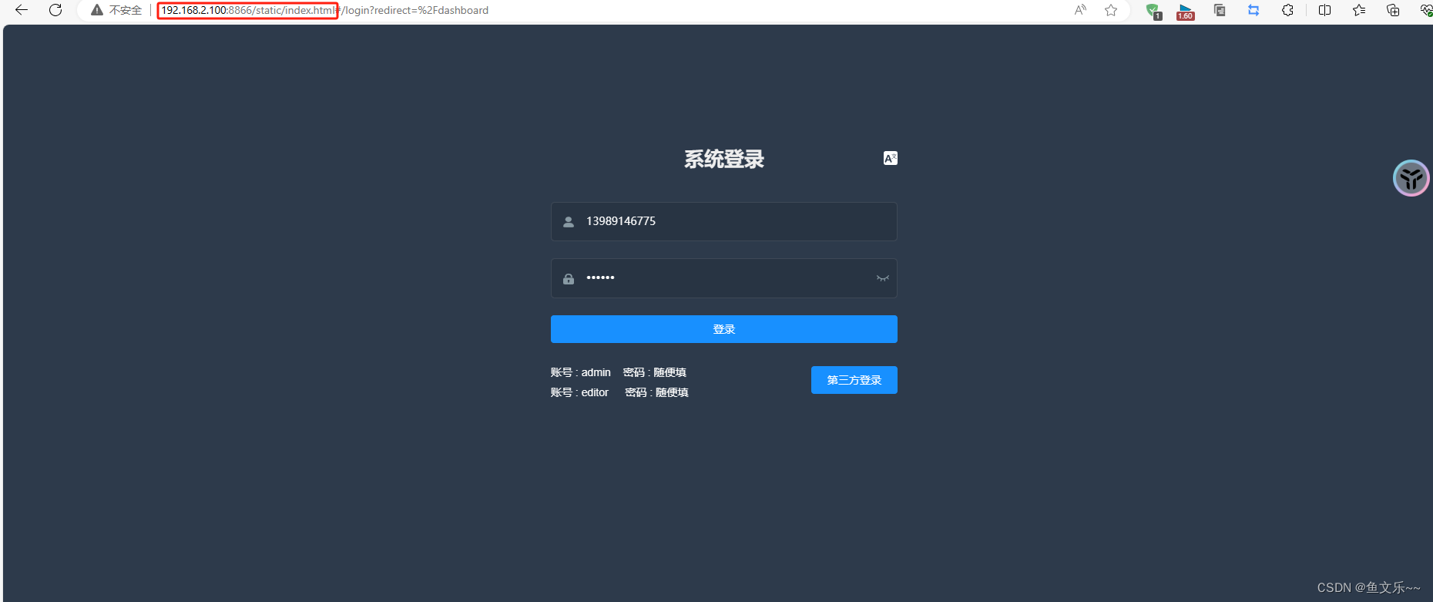Viewport: 1433px width, 602px height.
Task: Click the user avatar icon in username field
Action: 569,222
